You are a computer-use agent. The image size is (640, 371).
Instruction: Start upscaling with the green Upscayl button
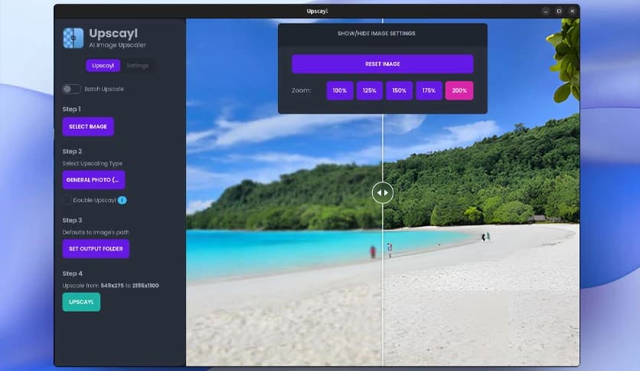pos(81,302)
